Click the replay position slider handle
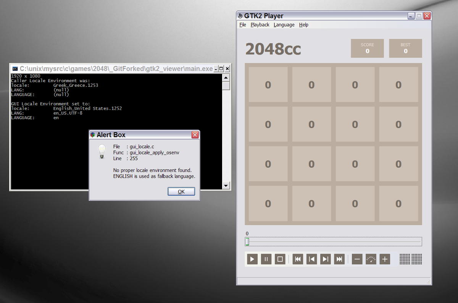Image resolution: width=458 pixels, height=303 pixels. (x=247, y=241)
